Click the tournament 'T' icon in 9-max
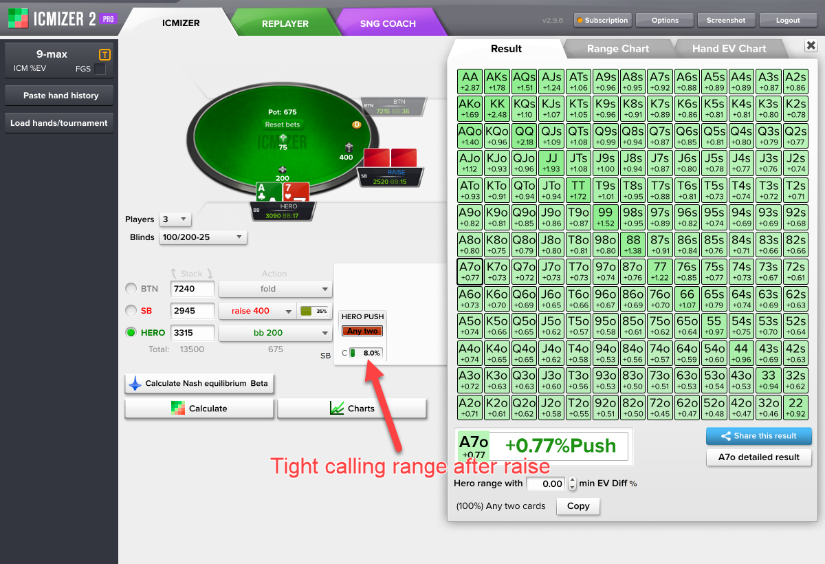This screenshot has width=825, height=564. pyautogui.click(x=104, y=54)
